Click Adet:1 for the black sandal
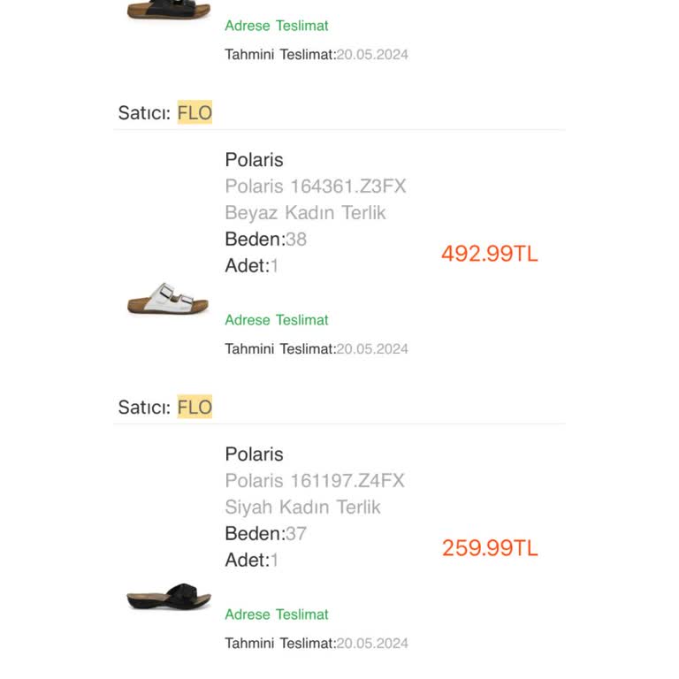The image size is (679, 679). click(x=251, y=560)
